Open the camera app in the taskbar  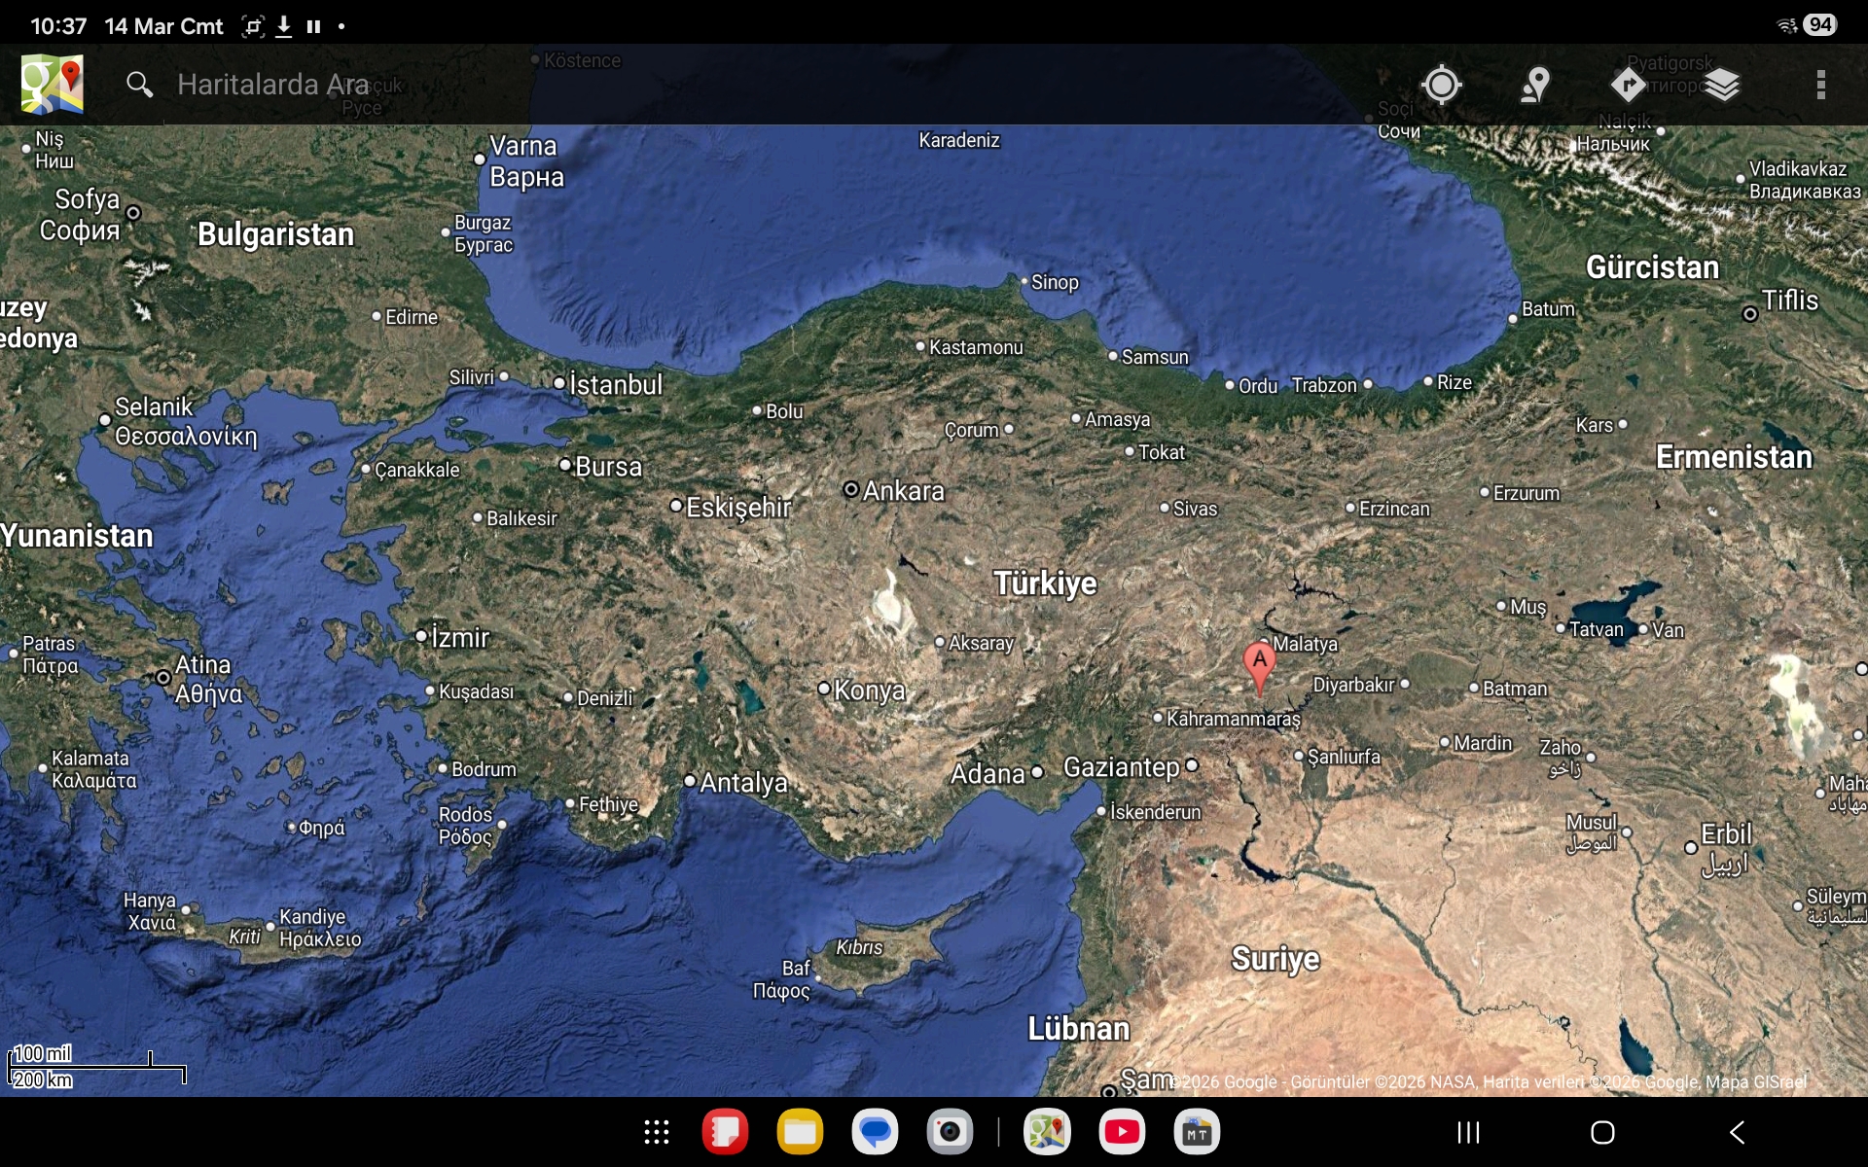pos(950,1132)
